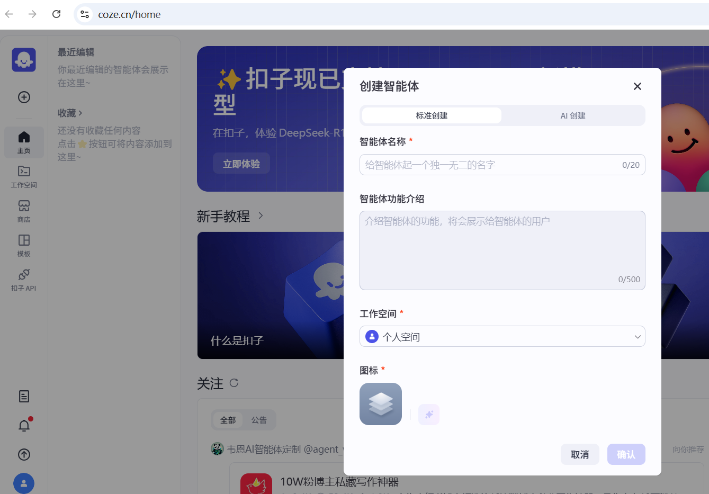Switch to the AI 创建 tab
The width and height of the screenshot is (709, 494).
coord(573,115)
